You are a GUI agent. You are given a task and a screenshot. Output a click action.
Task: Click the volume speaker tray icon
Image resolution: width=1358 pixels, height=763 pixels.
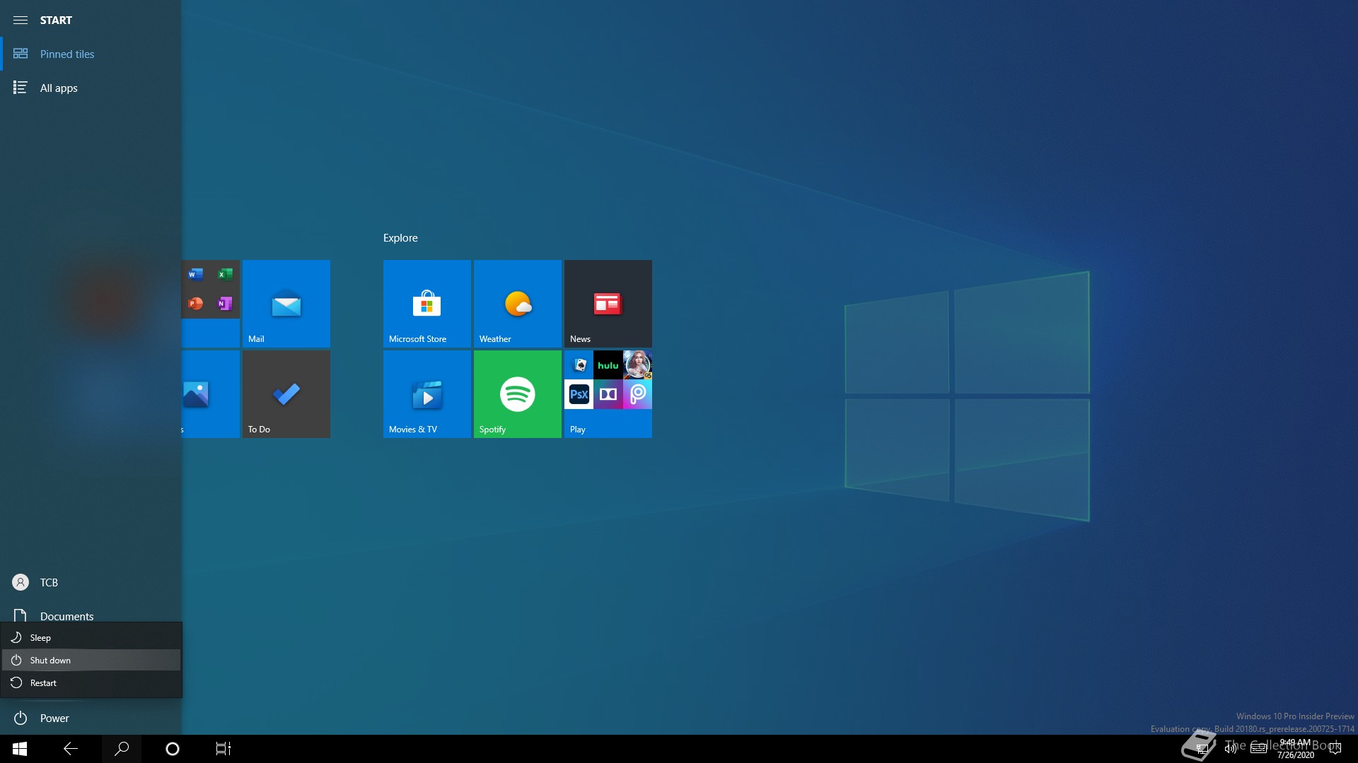(x=1231, y=749)
